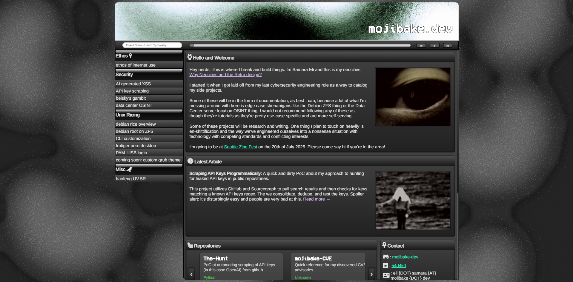Pause the music player

[434, 45]
